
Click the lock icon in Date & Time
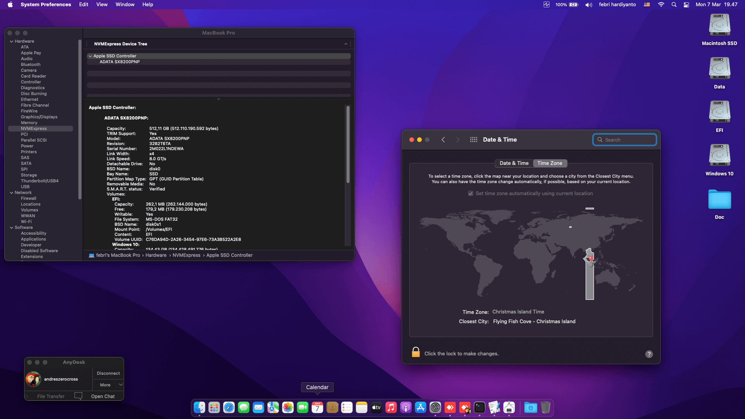pyautogui.click(x=416, y=352)
